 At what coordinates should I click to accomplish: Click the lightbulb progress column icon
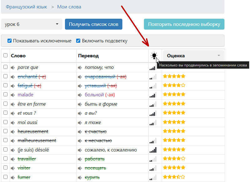tap(154, 55)
